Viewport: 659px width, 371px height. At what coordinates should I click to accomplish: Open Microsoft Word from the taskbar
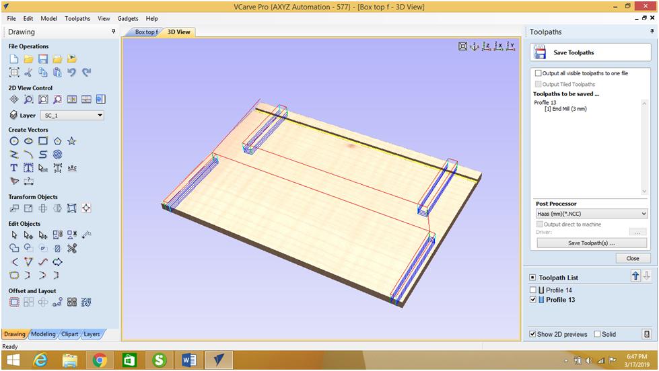point(188,360)
